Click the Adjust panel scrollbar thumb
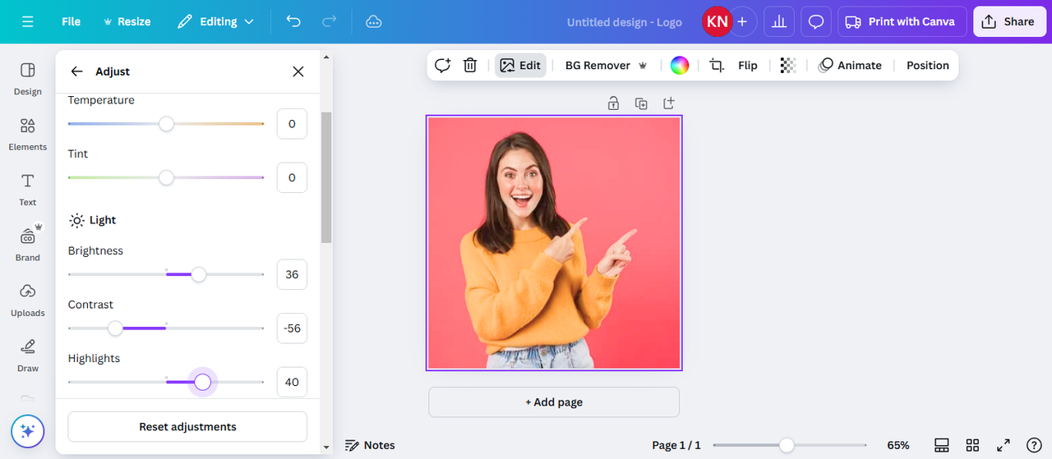The height and width of the screenshot is (459, 1052). [326, 177]
